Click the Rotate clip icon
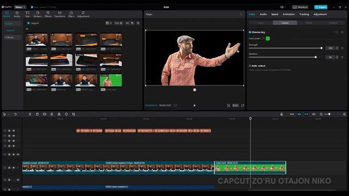Screen dimensions: 349x196 point(67,114)
